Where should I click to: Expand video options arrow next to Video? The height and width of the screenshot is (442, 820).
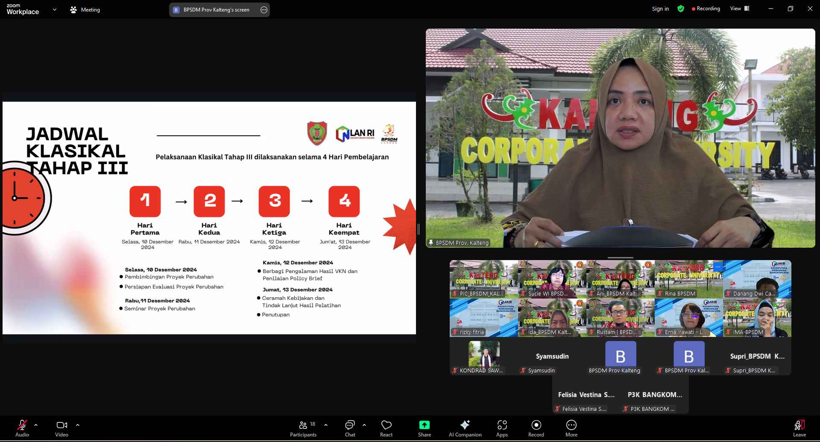pos(78,425)
